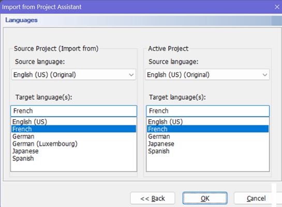Click chevron arrow of Source Project language combo
The height and width of the screenshot is (207, 282).
[131, 75]
